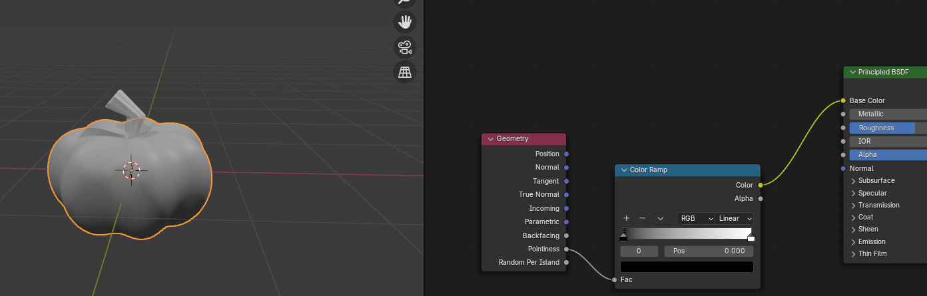Collapse the Geometry node
The height and width of the screenshot is (296, 927).
[491, 139]
